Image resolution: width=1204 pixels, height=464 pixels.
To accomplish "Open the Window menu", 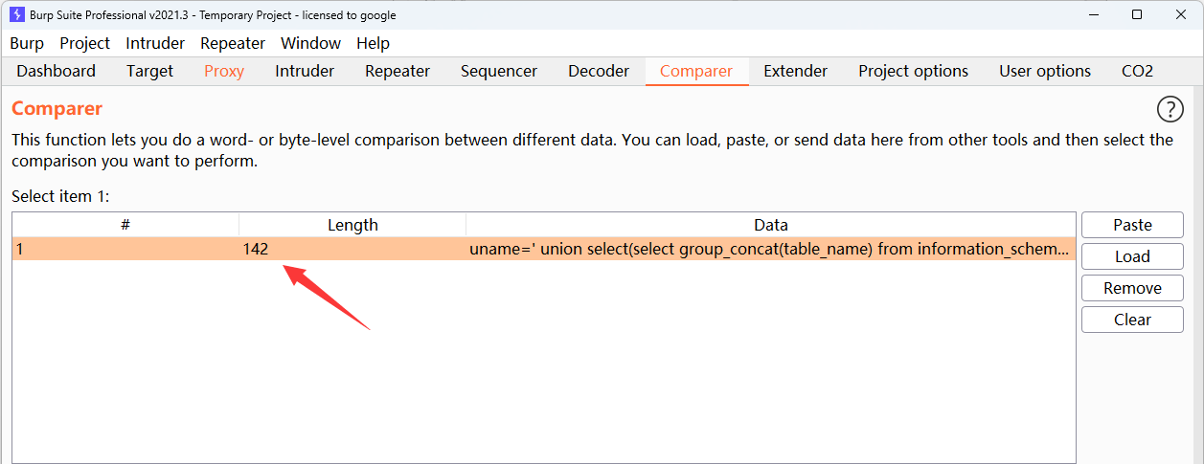I will (310, 43).
